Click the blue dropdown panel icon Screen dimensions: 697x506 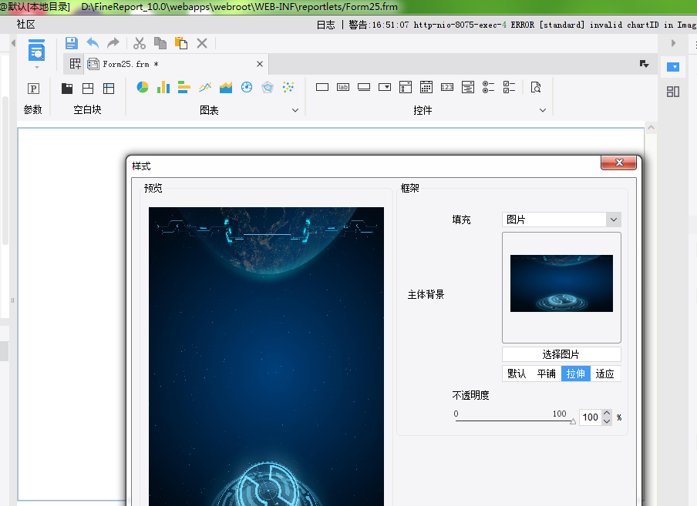pos(673,67)
